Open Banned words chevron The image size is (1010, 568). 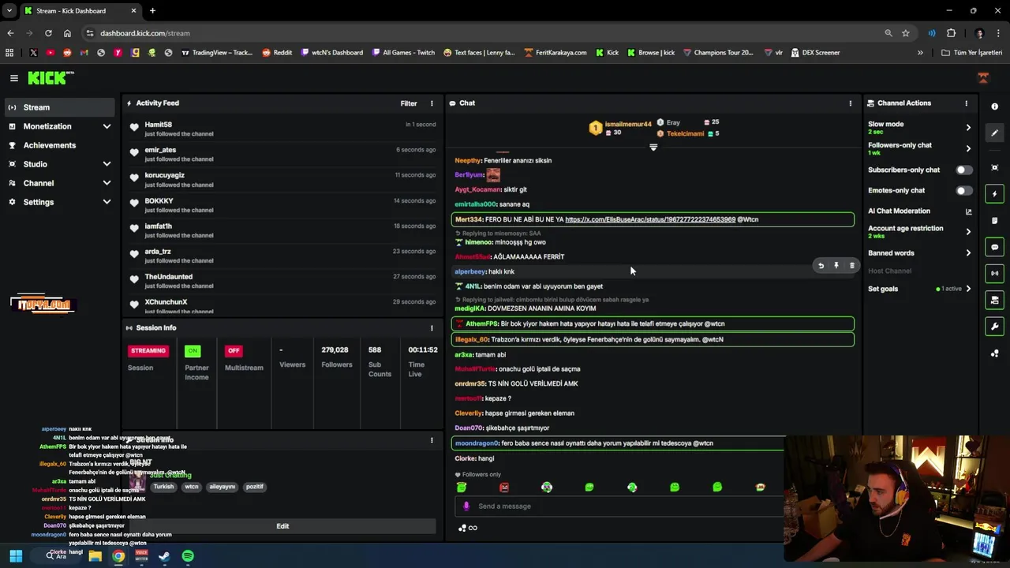click(x=968, y=253)
